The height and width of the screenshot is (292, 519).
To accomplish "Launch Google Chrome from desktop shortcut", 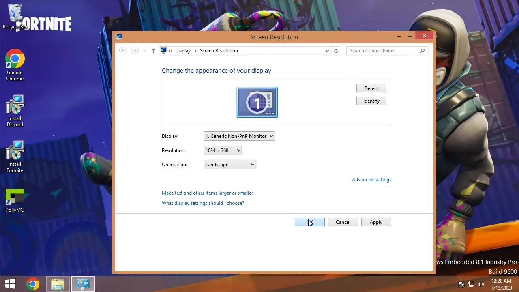I will pyautogui.click(x=15, y=65).
